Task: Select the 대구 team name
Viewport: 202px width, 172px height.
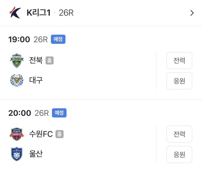Action: [36, 80]
